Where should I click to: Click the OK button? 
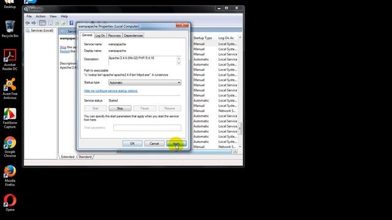pos(132,144)
